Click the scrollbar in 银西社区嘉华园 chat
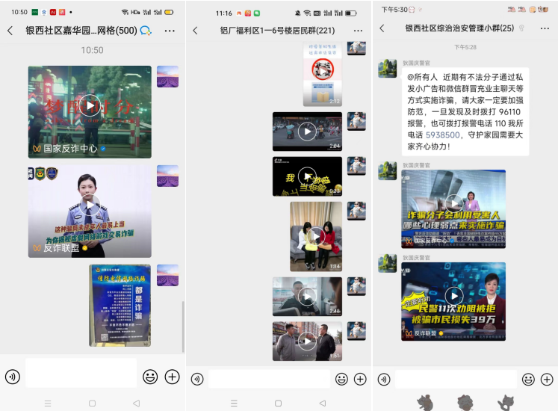558x411 pixels. (x=183, y=327)
